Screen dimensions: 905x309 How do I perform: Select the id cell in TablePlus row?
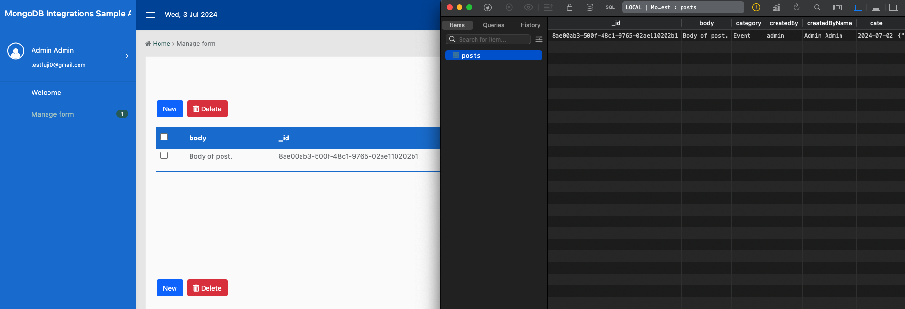[615, 36]
